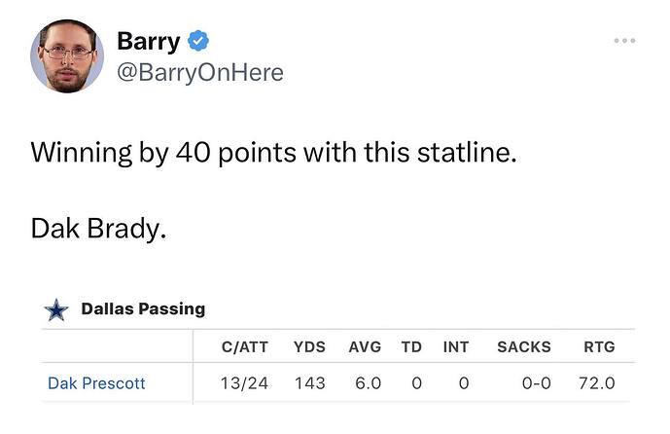The width and height of the screenshot is (670, 434).
Task: Click the SACKS column header
Action: 523,346
